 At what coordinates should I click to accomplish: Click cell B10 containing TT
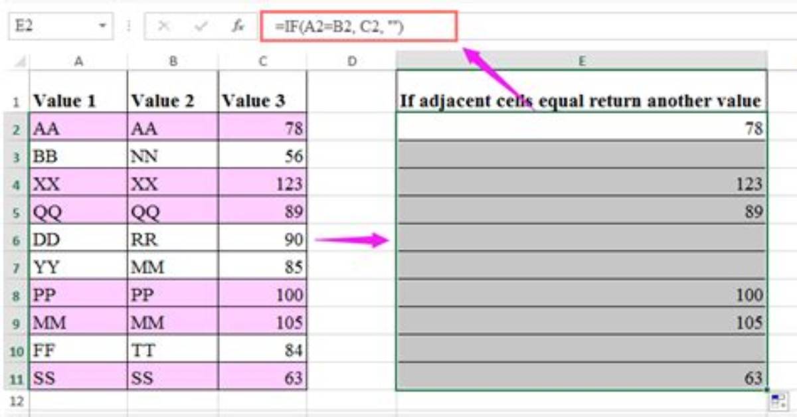tap(173, 350)
